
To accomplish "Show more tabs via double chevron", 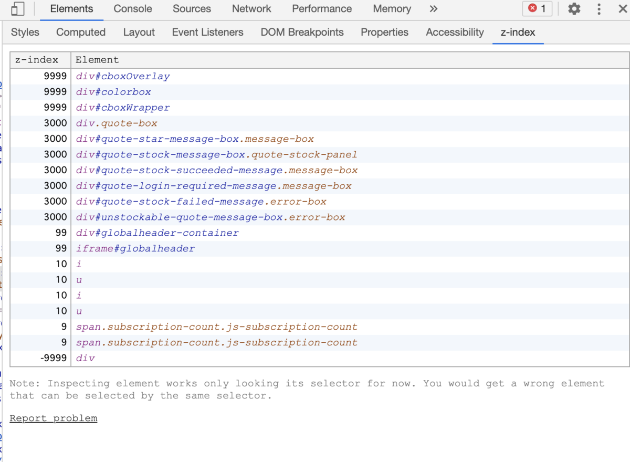I will pos(433,9).
